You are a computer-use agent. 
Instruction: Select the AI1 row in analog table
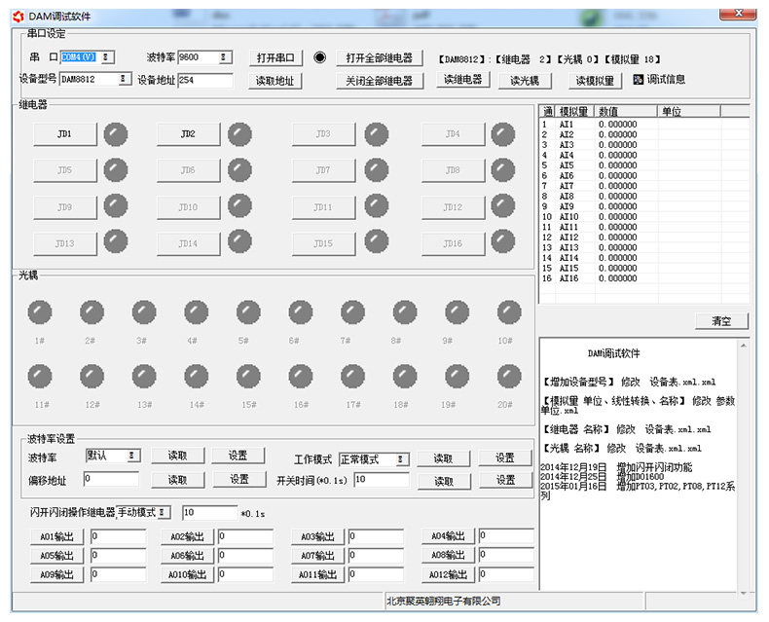567,125
